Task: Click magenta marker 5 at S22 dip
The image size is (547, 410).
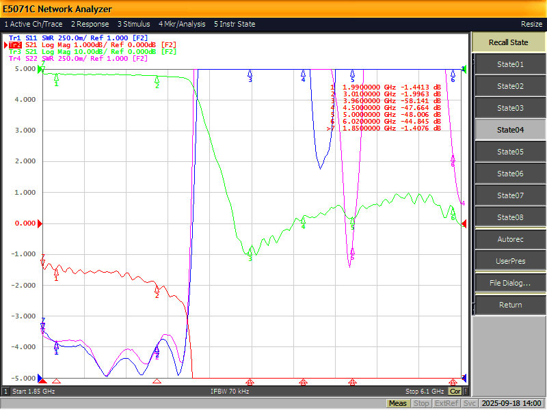Action: (x=352, y=254)
